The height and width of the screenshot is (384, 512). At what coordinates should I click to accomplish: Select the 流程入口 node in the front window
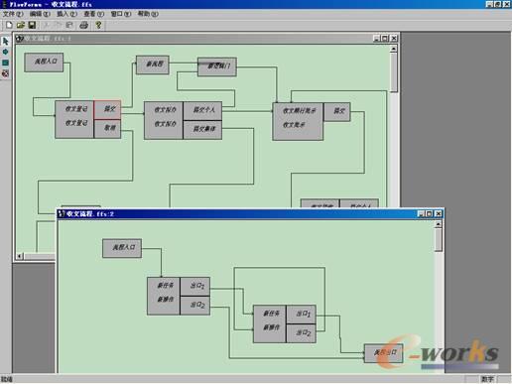(x=122, y=248)
